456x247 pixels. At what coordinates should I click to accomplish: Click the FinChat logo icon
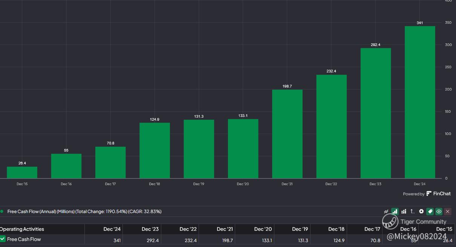pos(429,194)
